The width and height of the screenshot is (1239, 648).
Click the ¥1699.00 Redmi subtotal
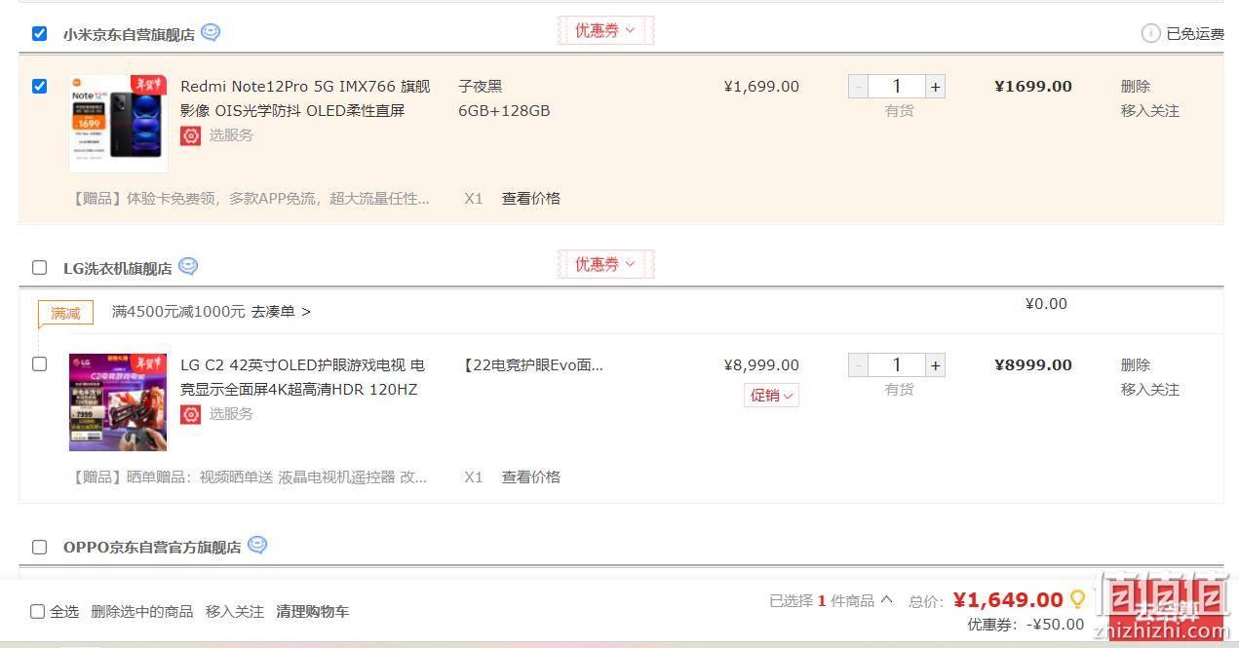[x=1033, y=87]
